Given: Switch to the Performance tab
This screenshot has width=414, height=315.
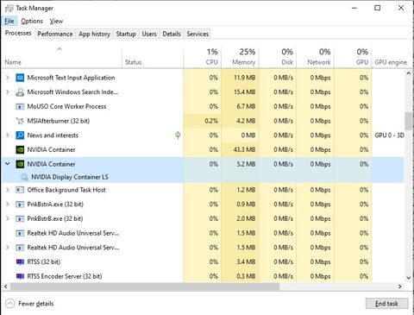Looking at the screenshot, I should tap(55, 34).
